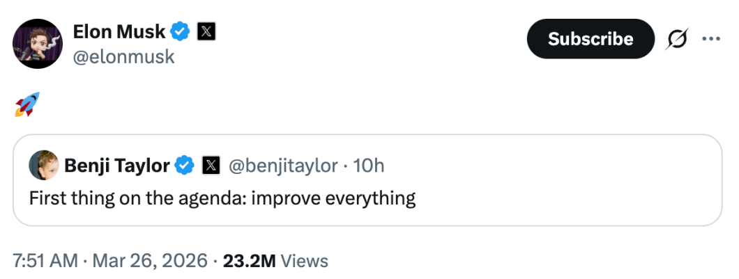The height and width of the screenshot is (279, 739).
Task: Open the @elonmusk handle link
Action: pos(123,56)
